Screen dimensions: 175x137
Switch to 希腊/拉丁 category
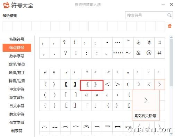coord(17,72)
